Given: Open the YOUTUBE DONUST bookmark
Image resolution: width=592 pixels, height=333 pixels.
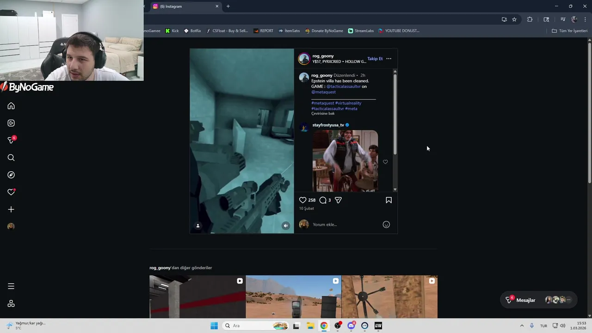Looking at the screenshot, I should click(x=399, y=31).
